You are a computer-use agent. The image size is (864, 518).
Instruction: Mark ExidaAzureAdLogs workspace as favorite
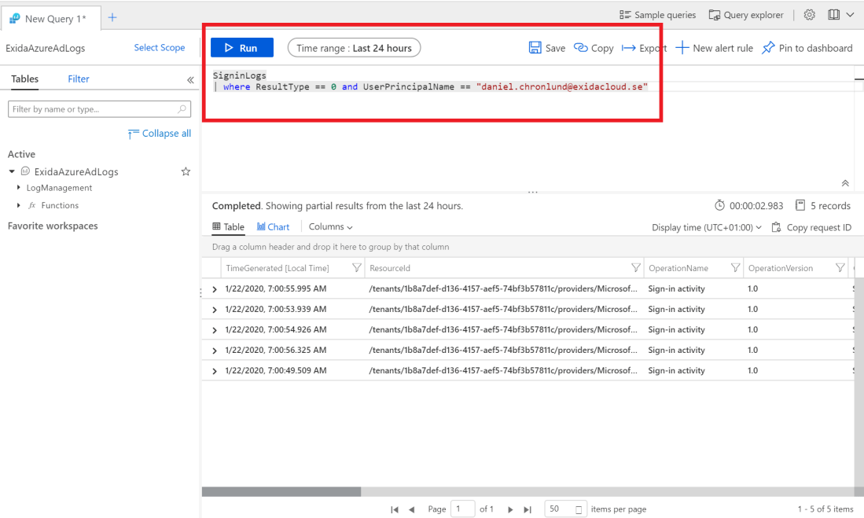pos(186,171)
